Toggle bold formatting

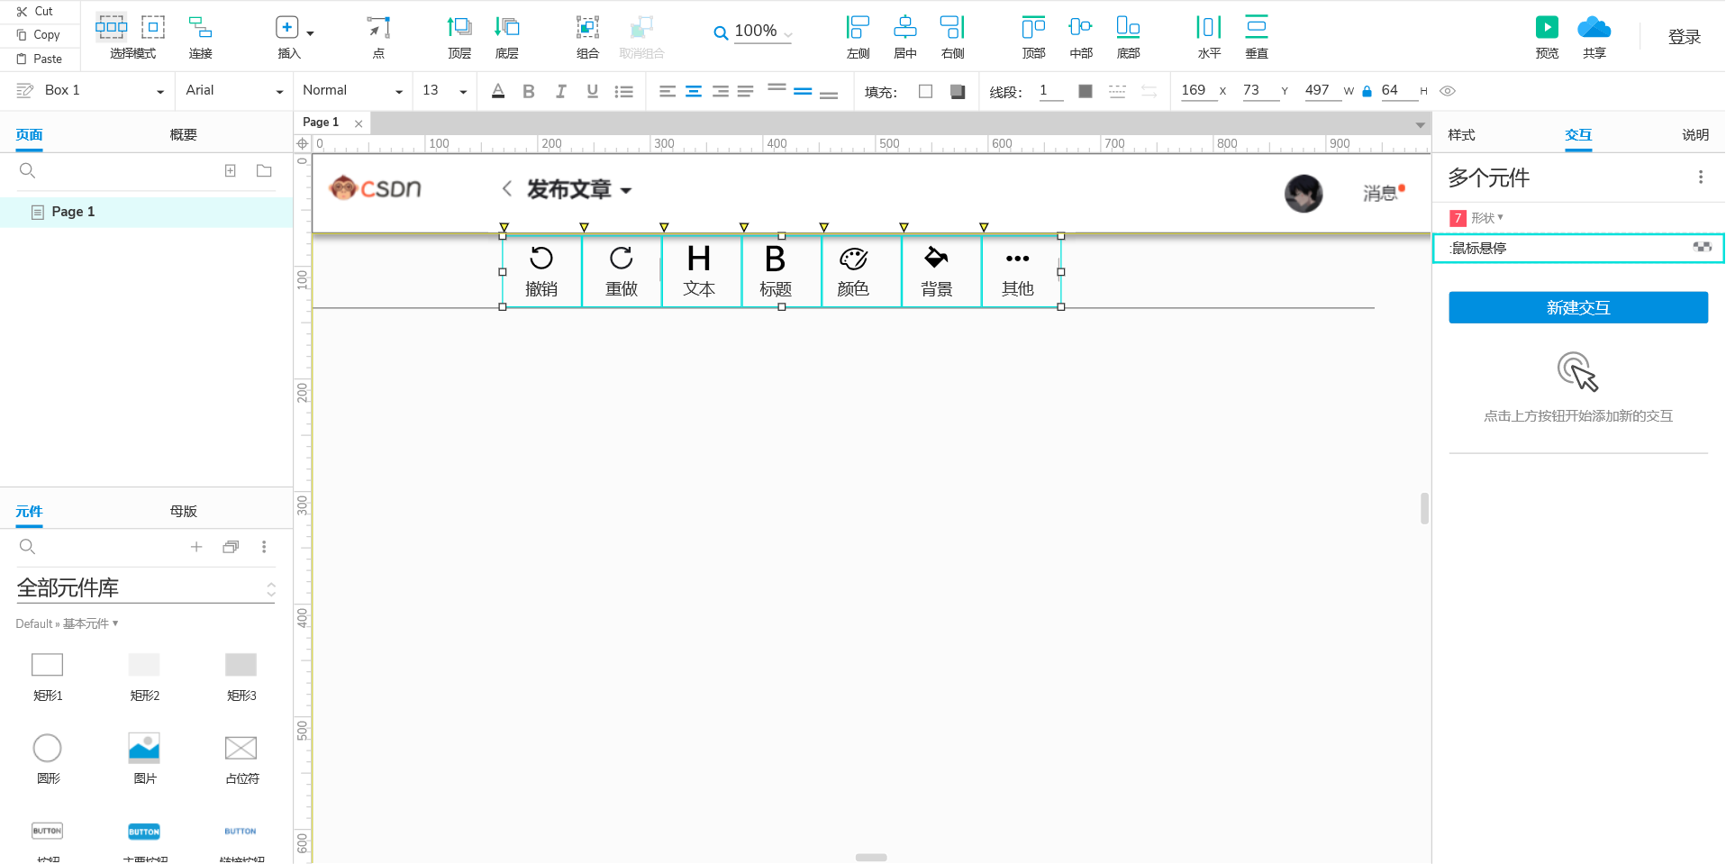pos(529,91)
